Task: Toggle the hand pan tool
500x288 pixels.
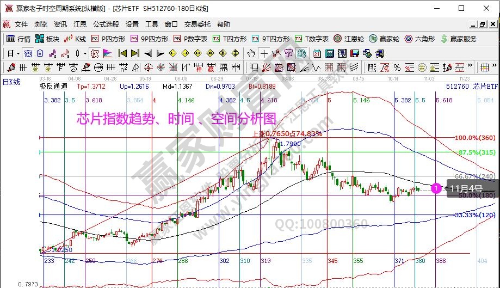Action: [251, 53]
